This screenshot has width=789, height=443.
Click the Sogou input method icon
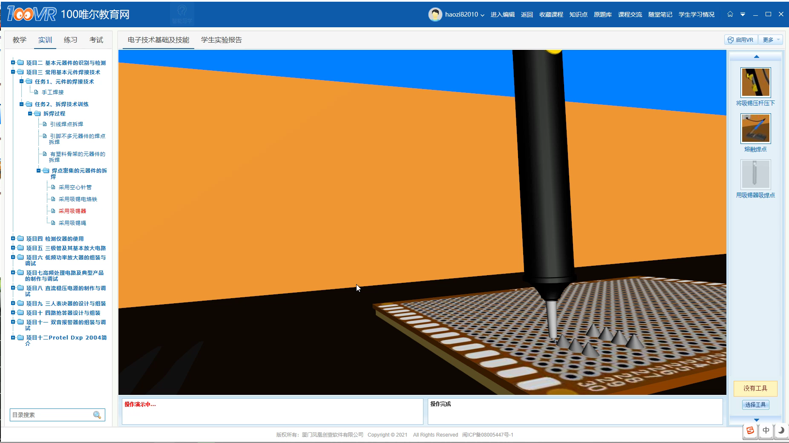pyautogui.click(x=750, y=430)
